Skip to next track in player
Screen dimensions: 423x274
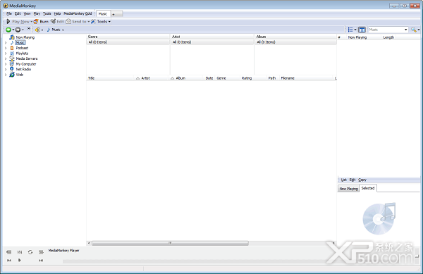[x=41, y=260]
